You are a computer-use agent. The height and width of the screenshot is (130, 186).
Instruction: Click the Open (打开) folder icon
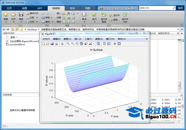coord(13,15)
